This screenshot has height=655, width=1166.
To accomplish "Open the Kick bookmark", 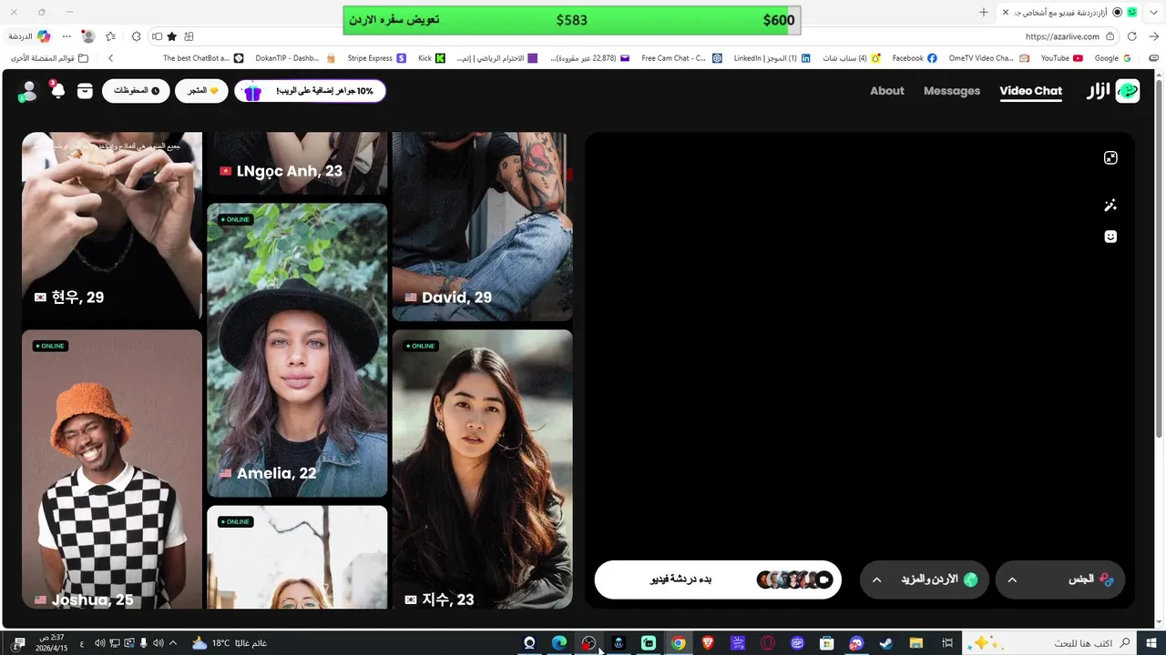I will (431, 58).
